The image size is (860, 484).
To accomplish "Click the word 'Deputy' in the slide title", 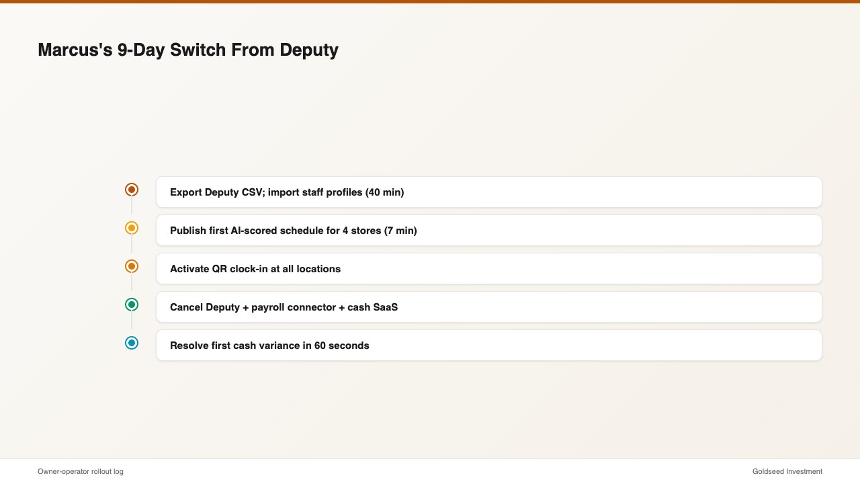I will coord(309,50).
